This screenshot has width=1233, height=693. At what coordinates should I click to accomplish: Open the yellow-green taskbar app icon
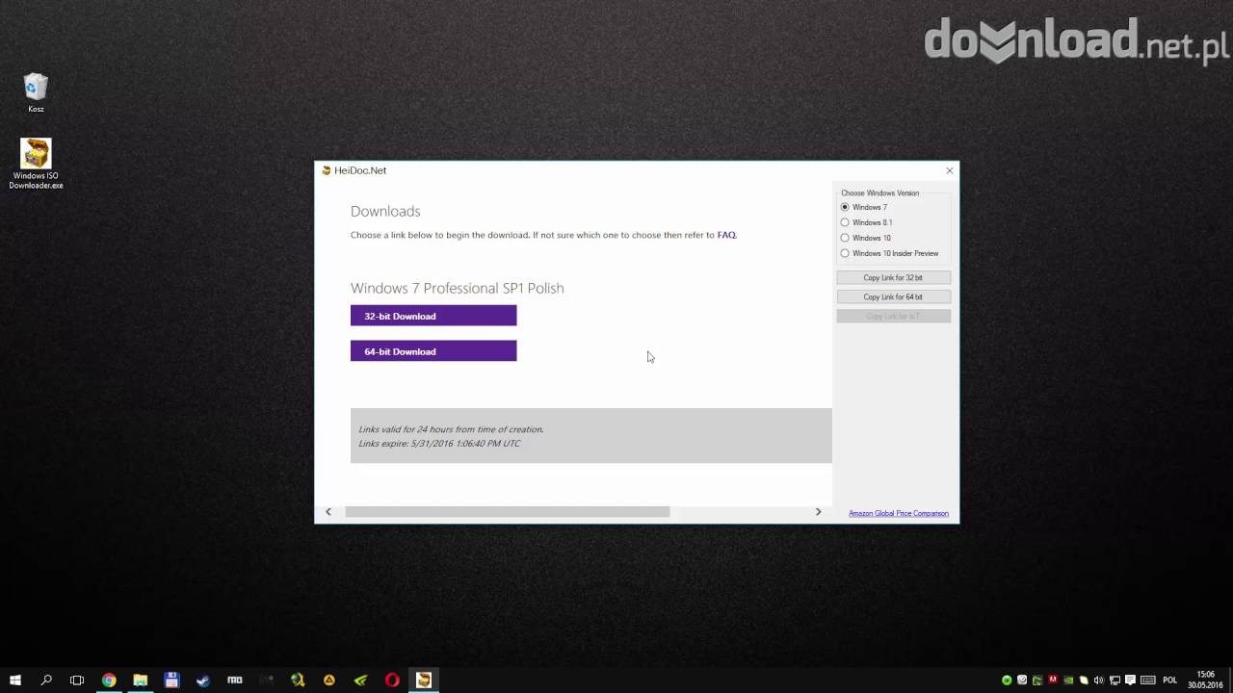298,680
